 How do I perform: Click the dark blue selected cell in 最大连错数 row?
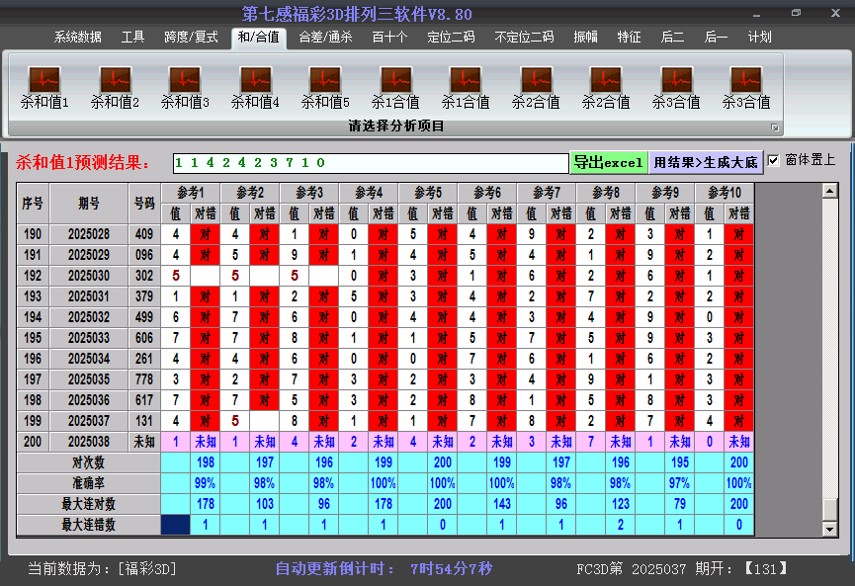pos(176,525)
